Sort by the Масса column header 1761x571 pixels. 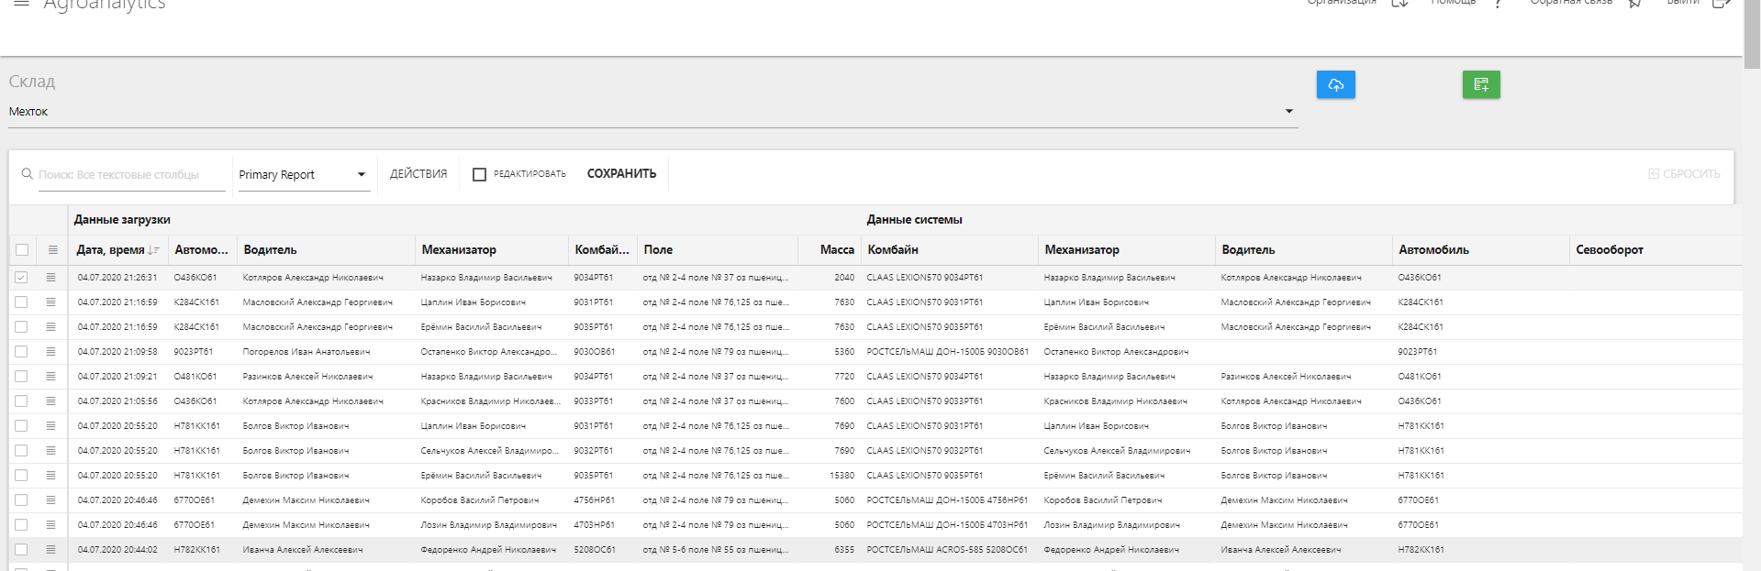click(x=836, y=249)
